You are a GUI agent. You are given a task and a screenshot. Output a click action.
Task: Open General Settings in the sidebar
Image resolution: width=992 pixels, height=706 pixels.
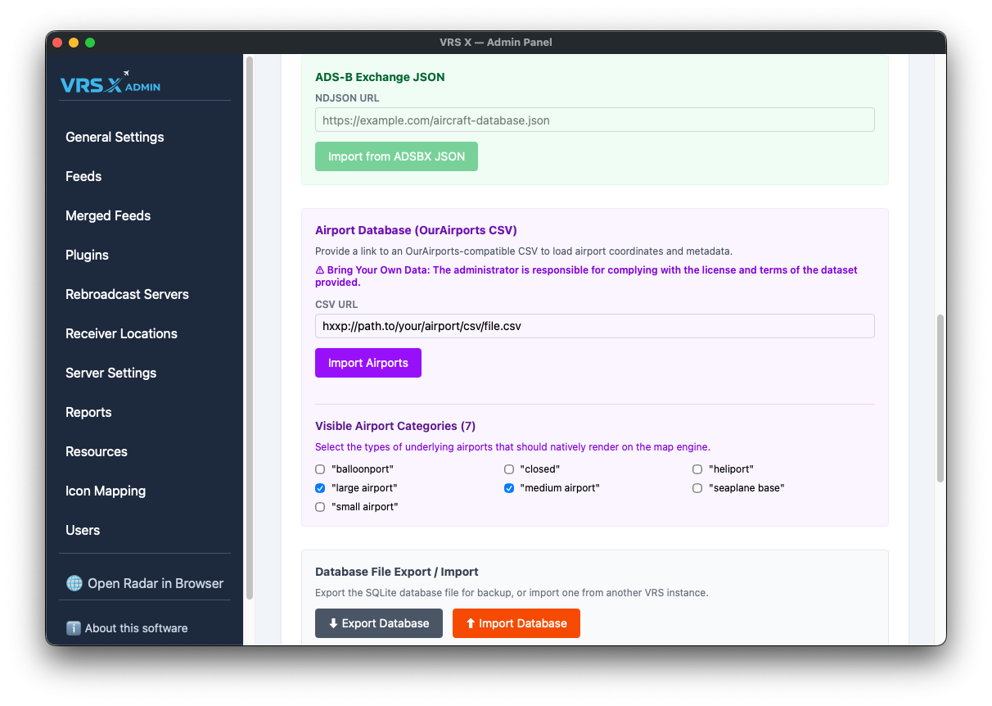[x=115, y=137]
